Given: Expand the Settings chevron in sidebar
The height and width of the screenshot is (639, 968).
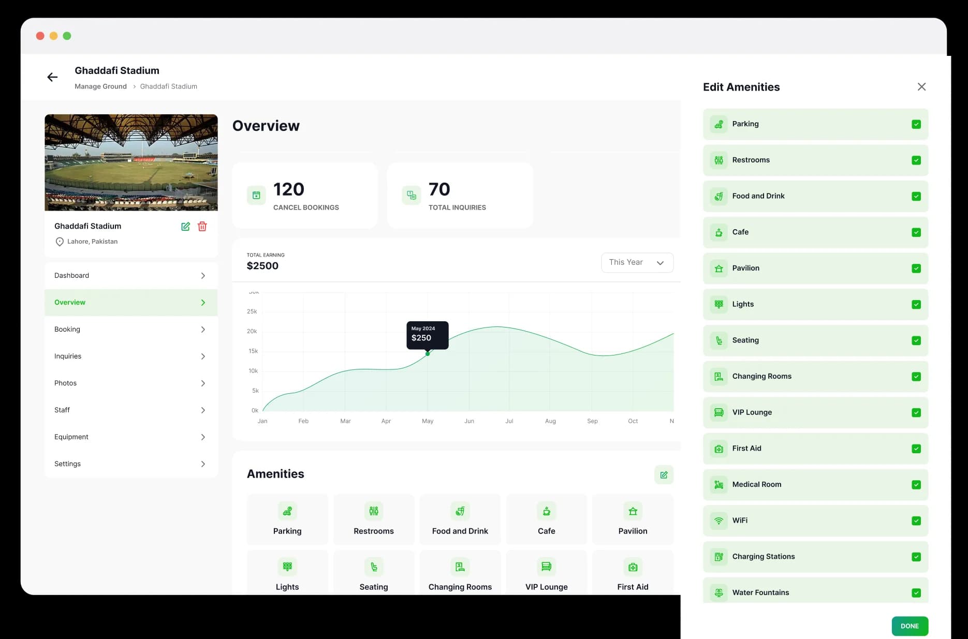Looking at the screenshot, I should click(203, 464).
